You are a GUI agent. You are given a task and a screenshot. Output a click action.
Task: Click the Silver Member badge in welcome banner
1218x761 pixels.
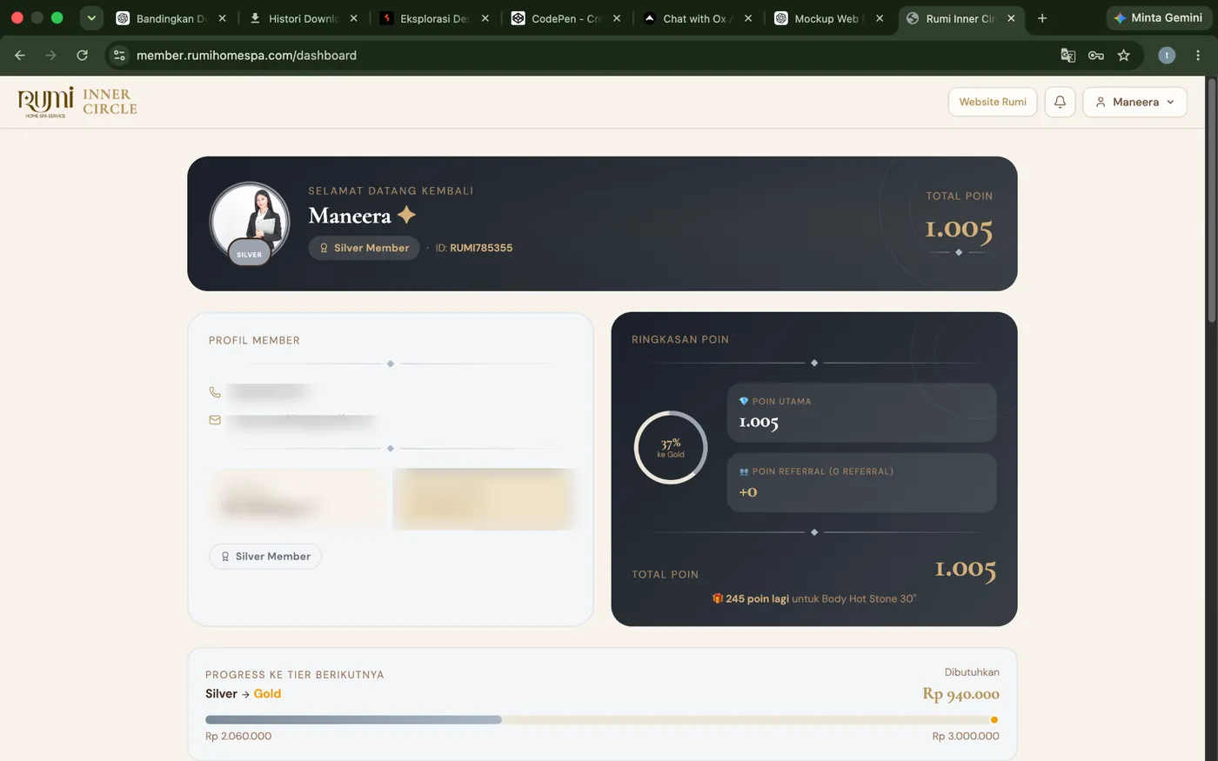[364, 248]
